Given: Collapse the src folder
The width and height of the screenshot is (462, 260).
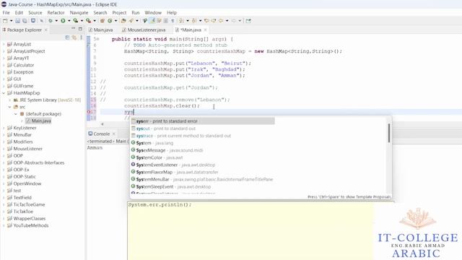Looking at the screenshot, I should tap(9, 107).
